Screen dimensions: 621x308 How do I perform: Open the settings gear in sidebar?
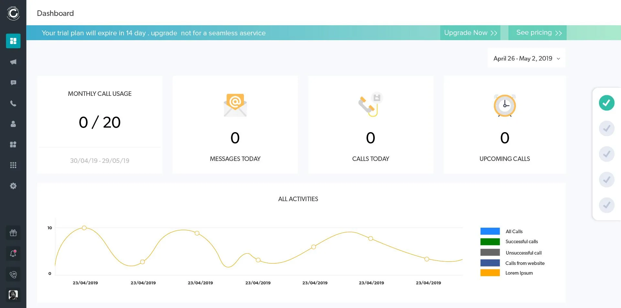13,186
